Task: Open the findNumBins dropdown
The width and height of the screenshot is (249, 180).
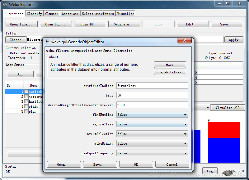Action: [152, 115]
